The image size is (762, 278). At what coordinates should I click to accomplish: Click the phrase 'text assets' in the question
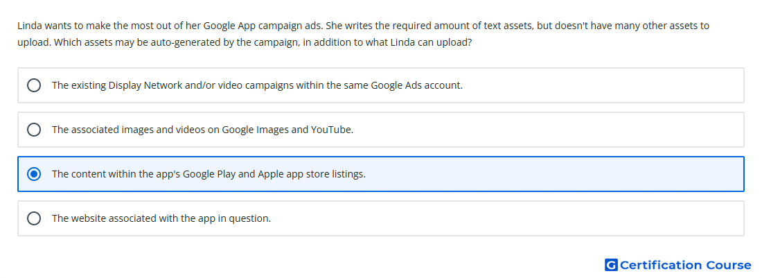pyautogui.click(x=507, y=26)
